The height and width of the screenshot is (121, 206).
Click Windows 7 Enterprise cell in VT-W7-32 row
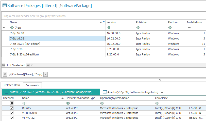tap(127, 118)
